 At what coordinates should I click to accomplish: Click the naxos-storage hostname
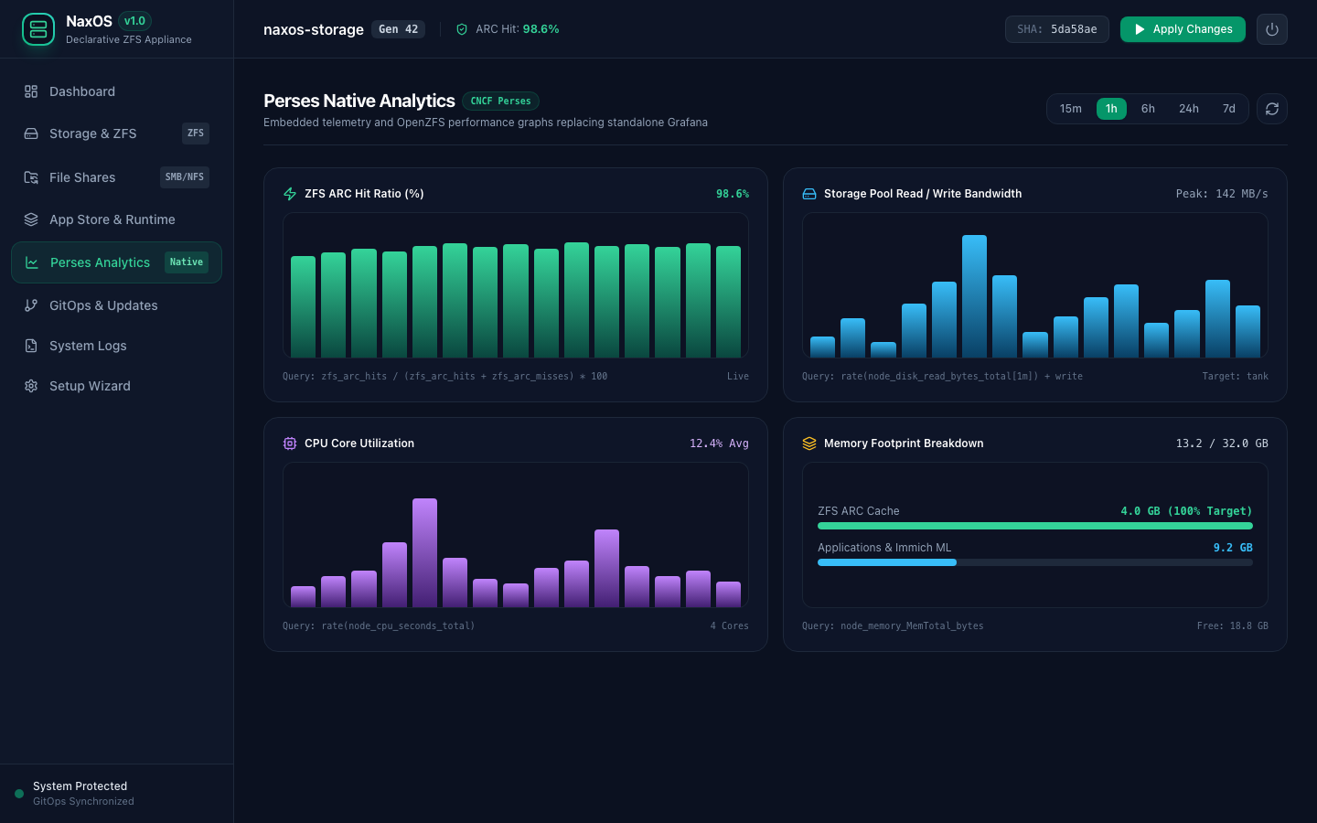click(314, 29)
